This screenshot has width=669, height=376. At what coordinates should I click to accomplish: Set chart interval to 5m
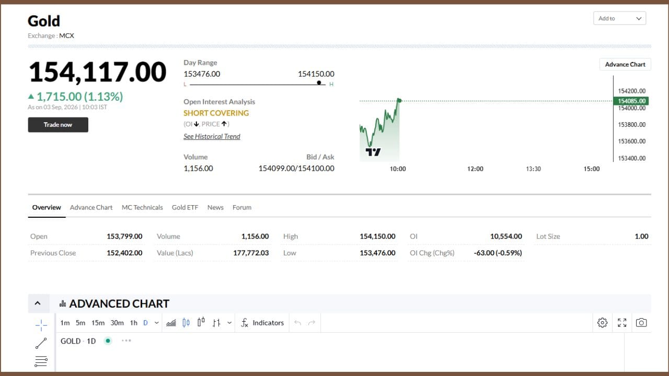tap(80, 323)
